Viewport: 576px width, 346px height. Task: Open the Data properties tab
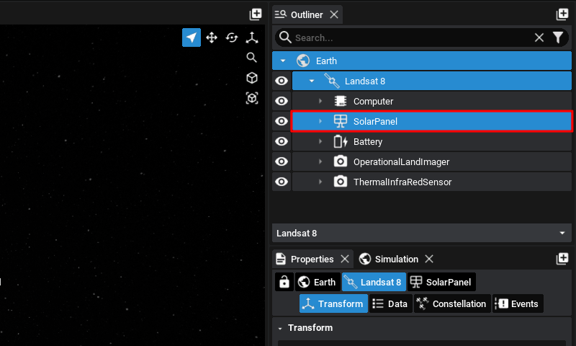click(390, 303)
